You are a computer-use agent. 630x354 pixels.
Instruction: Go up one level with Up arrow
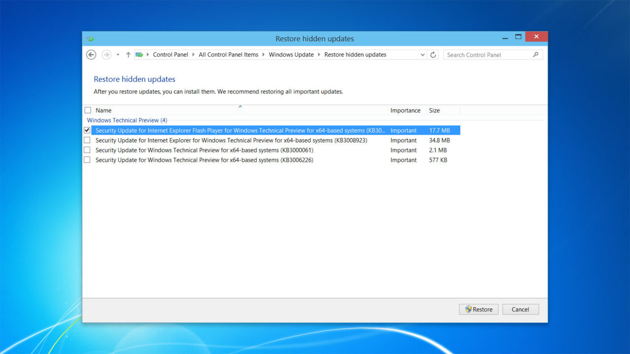pos(128,55)
